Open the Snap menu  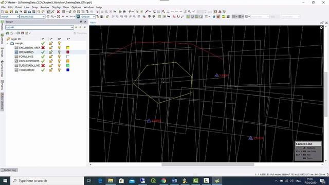pyautogui.click(x=35, y=7)
